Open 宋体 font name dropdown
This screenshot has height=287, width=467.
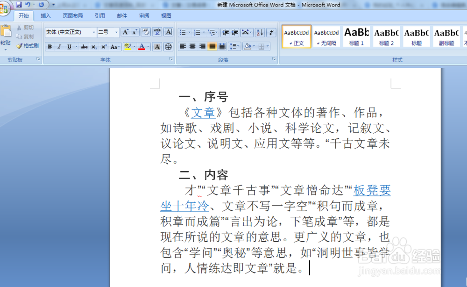point(93,32)
